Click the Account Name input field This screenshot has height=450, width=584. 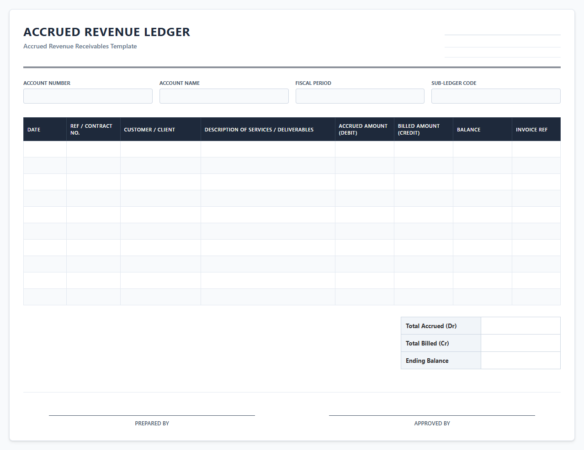pyautogui.click(x=224, y=96)
